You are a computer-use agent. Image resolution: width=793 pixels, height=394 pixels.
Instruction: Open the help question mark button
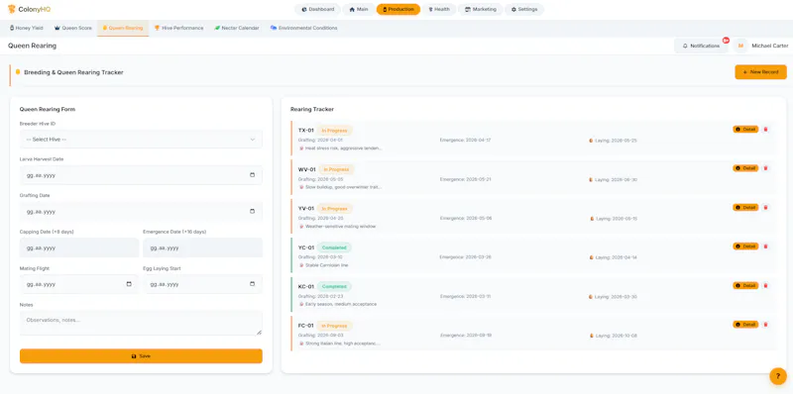click(x=778, y=376)
